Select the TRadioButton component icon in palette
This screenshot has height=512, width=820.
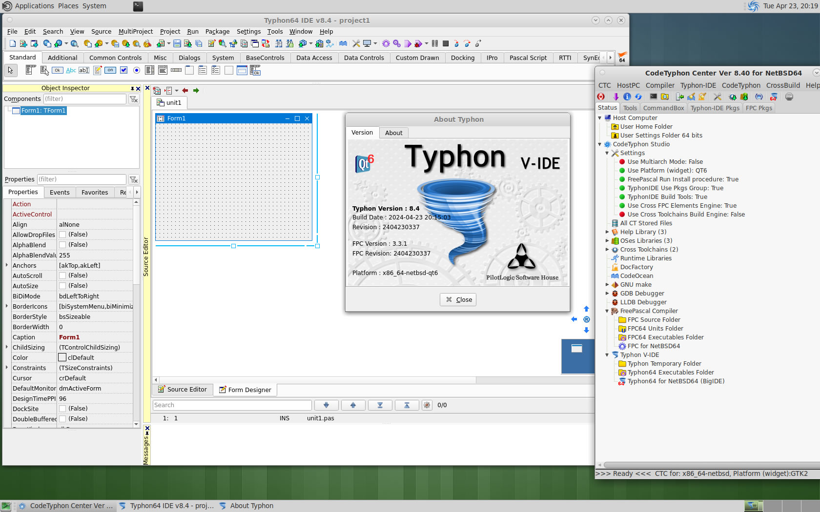pos(137,70)
